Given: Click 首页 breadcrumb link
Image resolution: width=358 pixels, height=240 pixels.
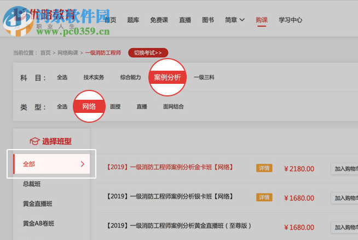Looking at the screenshot, I should (x=45, y=53).
